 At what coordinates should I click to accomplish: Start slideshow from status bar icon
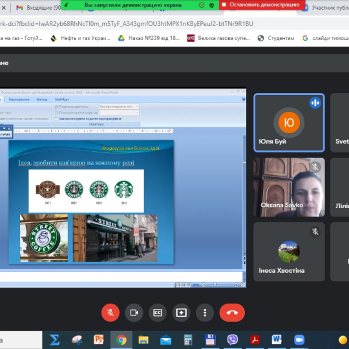pyautogui.click(x=189, y=284)
